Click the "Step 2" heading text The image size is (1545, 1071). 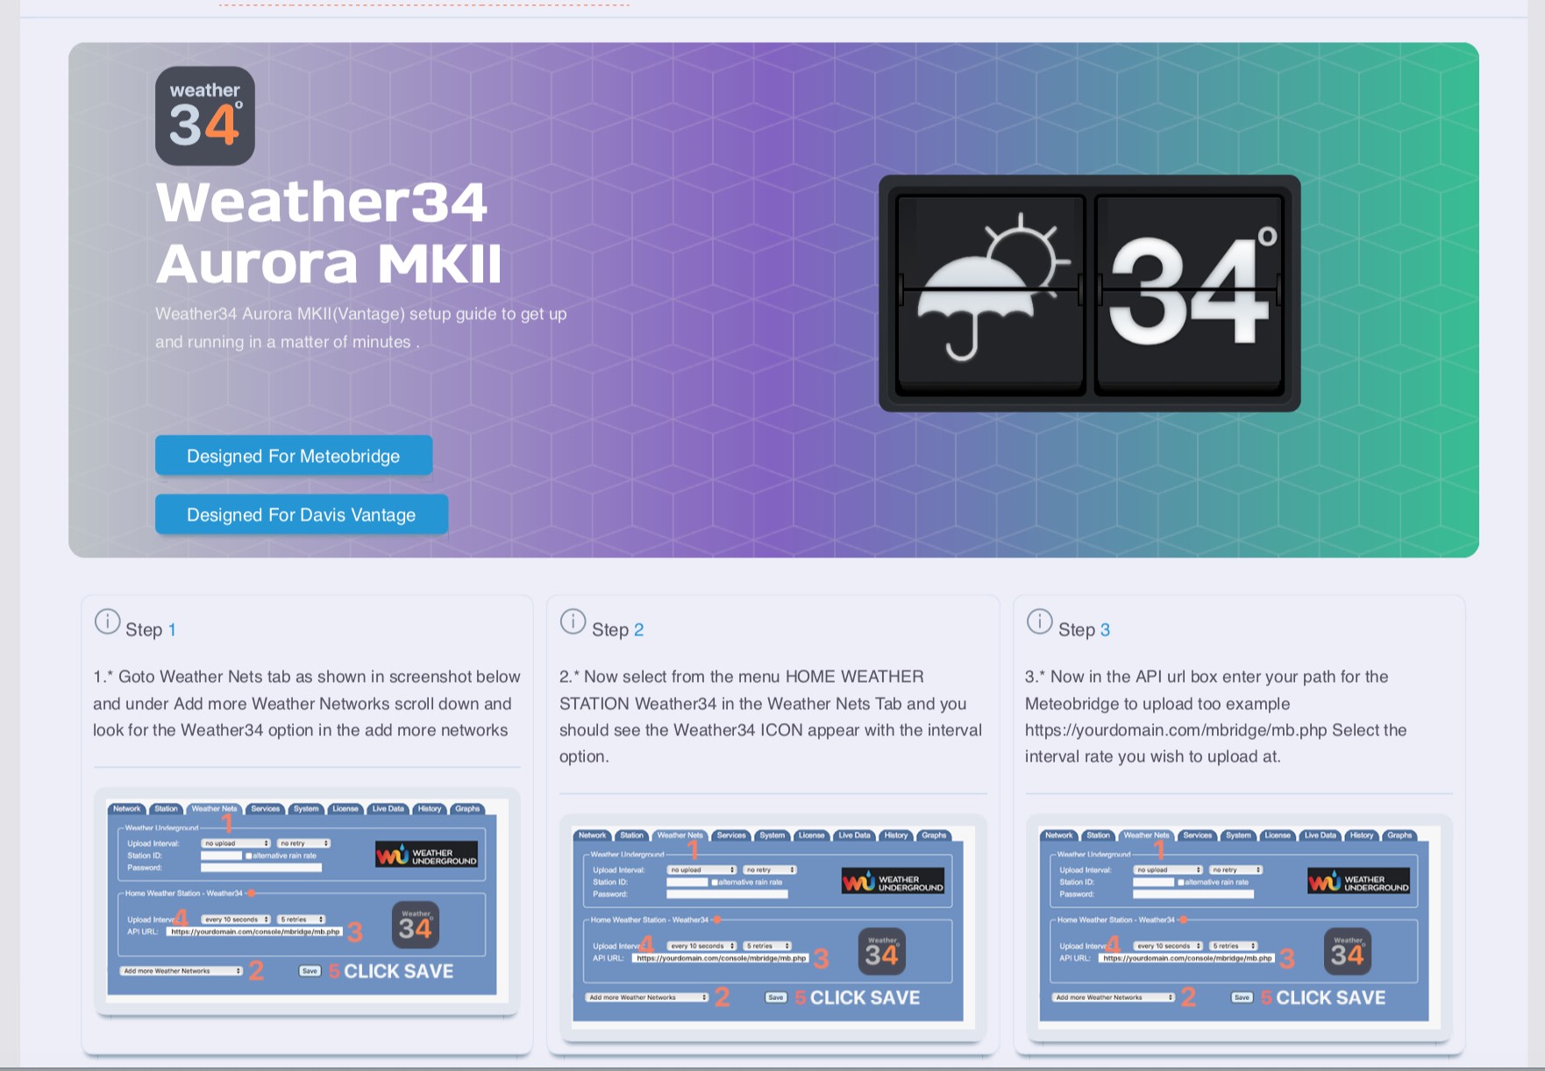[x=617, y=629]
